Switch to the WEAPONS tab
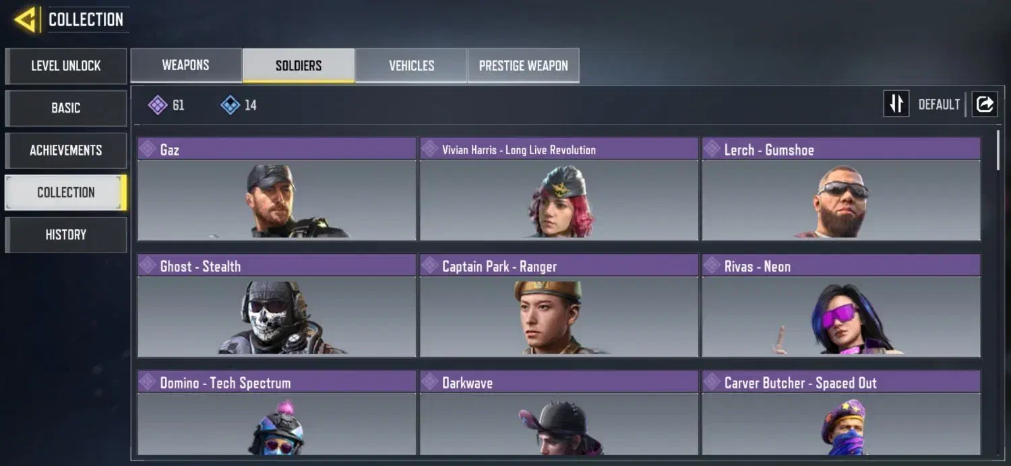1011x466 pixels. (x=186, y=65)
